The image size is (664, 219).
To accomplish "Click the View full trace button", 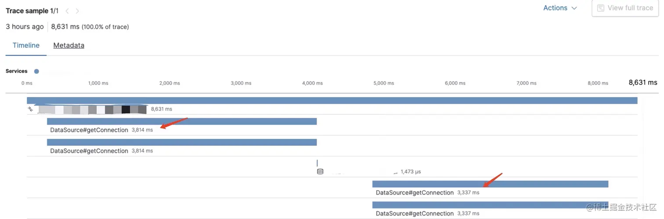I will click(x=625, y=8).
